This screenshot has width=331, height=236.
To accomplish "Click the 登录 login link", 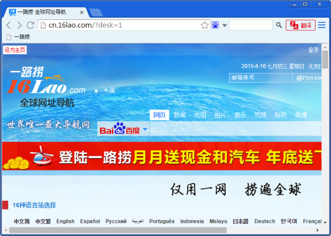I will tap(313, 50).
